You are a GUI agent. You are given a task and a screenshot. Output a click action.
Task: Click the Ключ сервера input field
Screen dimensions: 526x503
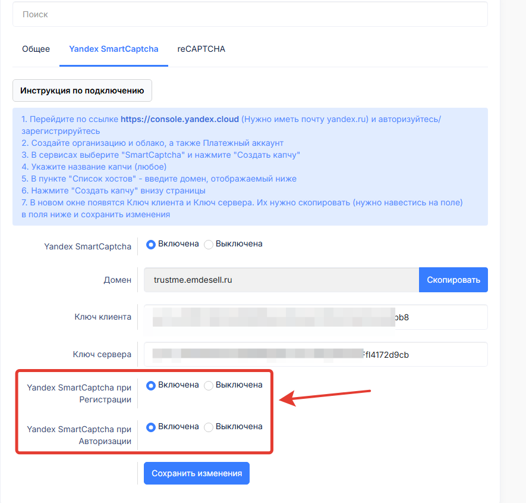315,355
